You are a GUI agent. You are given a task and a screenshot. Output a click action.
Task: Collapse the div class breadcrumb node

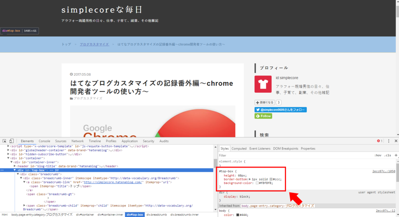[18, 174]
